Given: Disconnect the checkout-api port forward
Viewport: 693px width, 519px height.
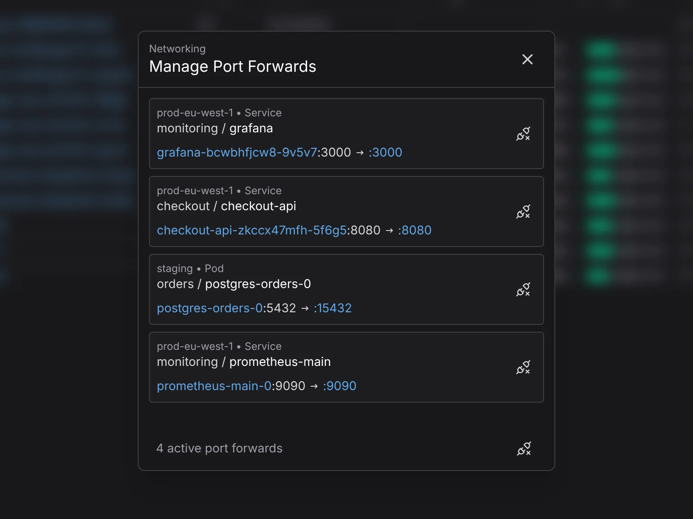Looking at the screenshot, I should 523,211.
